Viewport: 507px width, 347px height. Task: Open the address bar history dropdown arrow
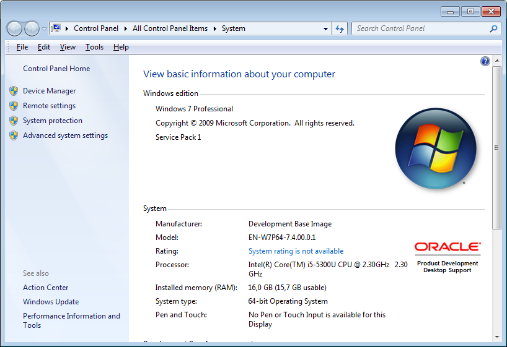point(326,28)
